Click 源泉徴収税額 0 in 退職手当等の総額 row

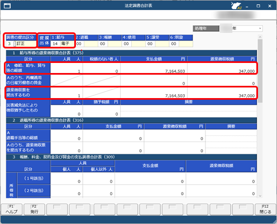pyautogui.click(x=175, y=135)
